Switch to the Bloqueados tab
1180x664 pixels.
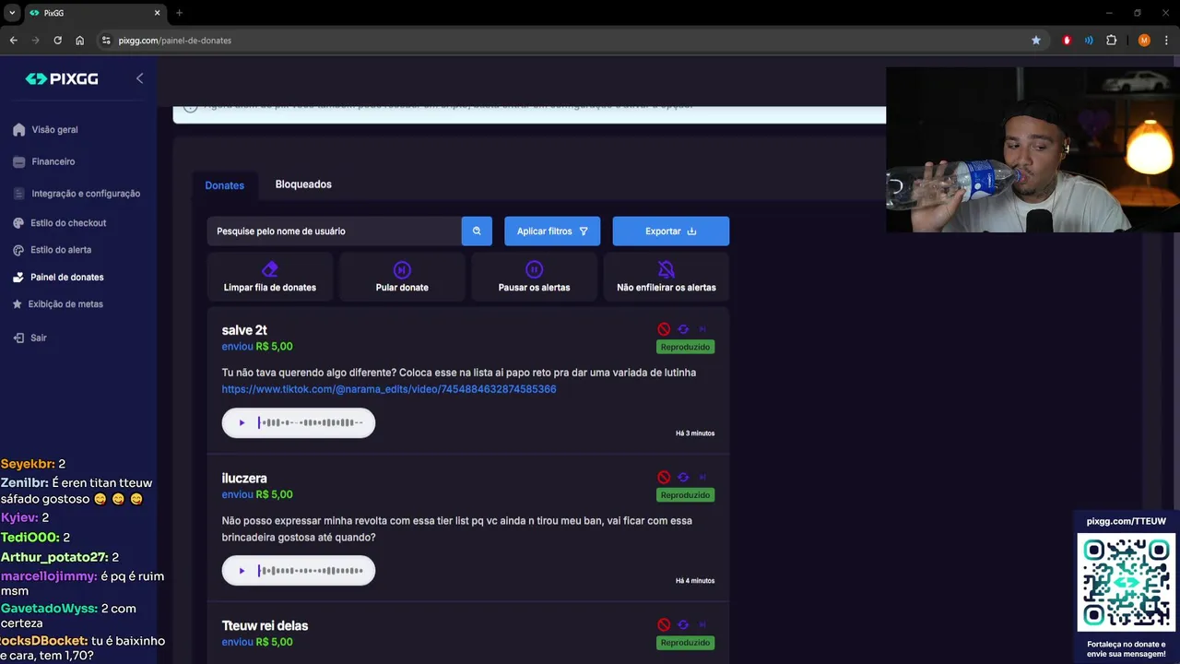pos(303,184)
